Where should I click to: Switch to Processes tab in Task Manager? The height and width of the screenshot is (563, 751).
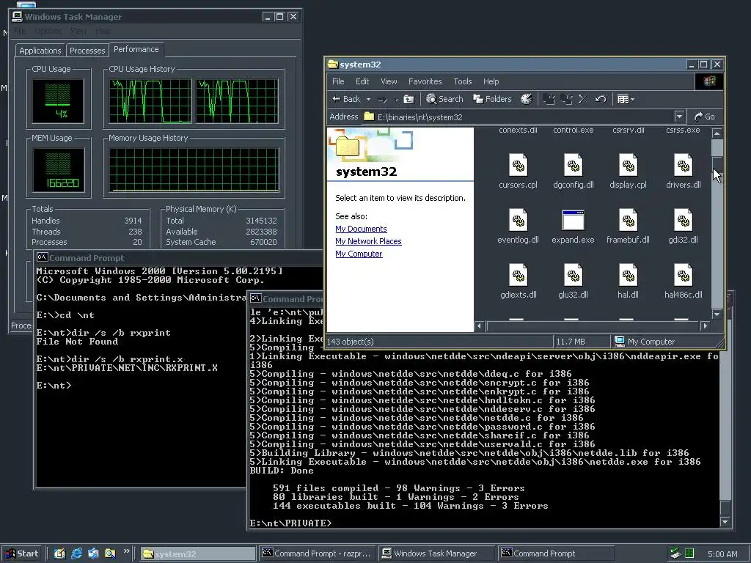coord(87,51)
